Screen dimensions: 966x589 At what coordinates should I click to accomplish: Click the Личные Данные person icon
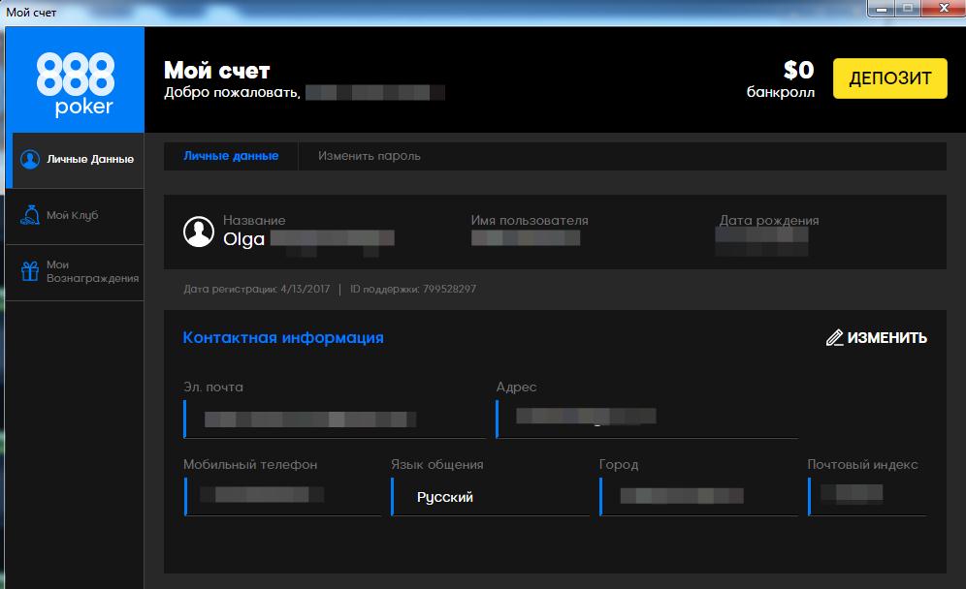coord(30,159)
